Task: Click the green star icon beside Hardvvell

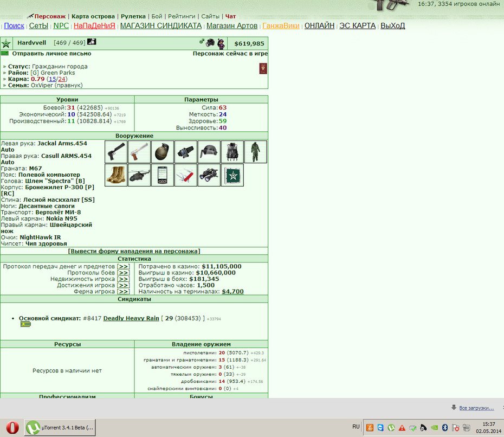Action: coord(6,43)
